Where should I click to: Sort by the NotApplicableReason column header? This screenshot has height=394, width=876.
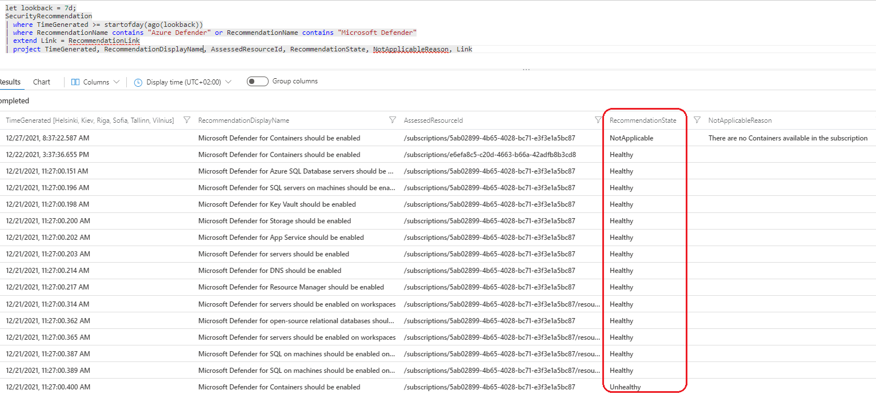coord(739,120)
